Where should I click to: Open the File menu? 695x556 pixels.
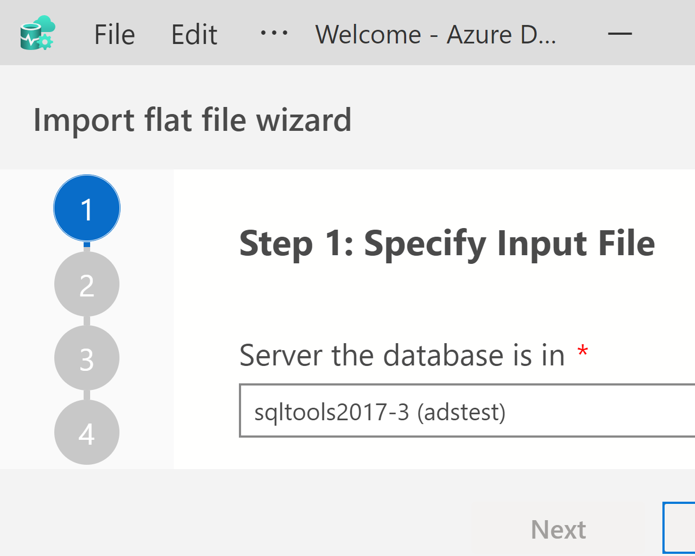[x=114, y=34]
